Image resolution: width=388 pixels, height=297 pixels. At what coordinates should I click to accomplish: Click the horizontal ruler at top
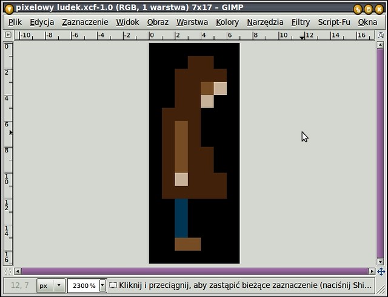point(195,35)
